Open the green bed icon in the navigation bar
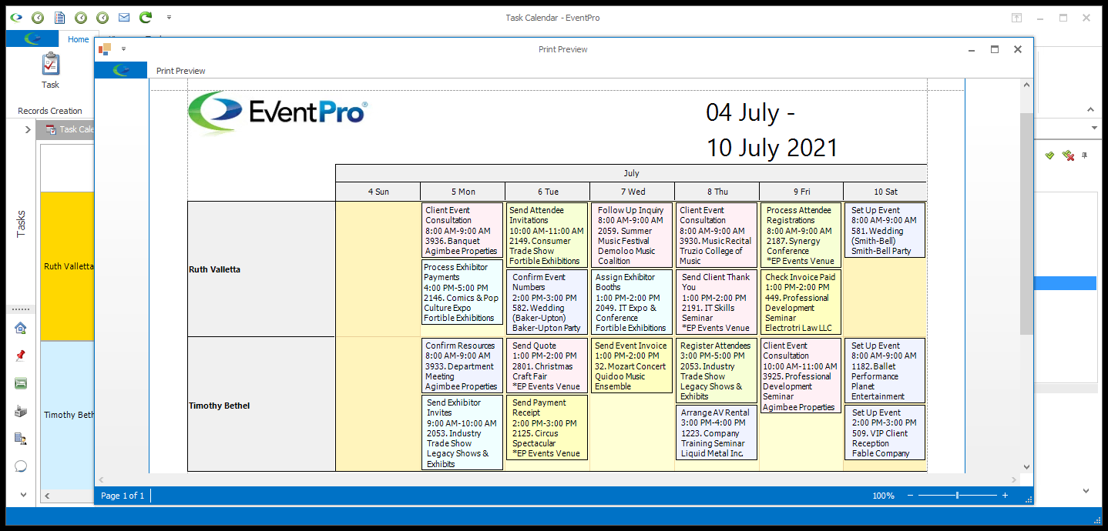 (21, 383)
